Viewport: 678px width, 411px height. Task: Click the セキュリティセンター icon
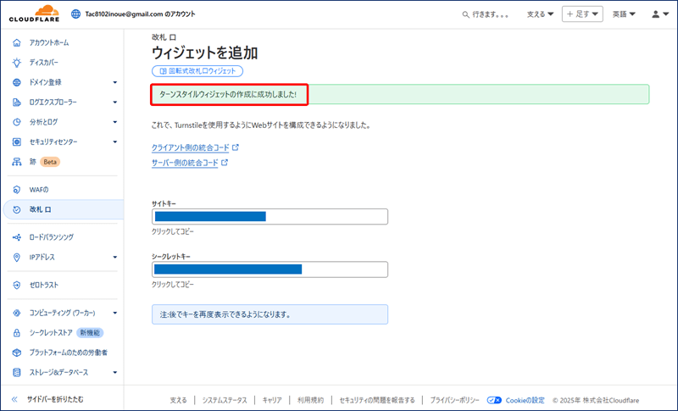(17, 142)
